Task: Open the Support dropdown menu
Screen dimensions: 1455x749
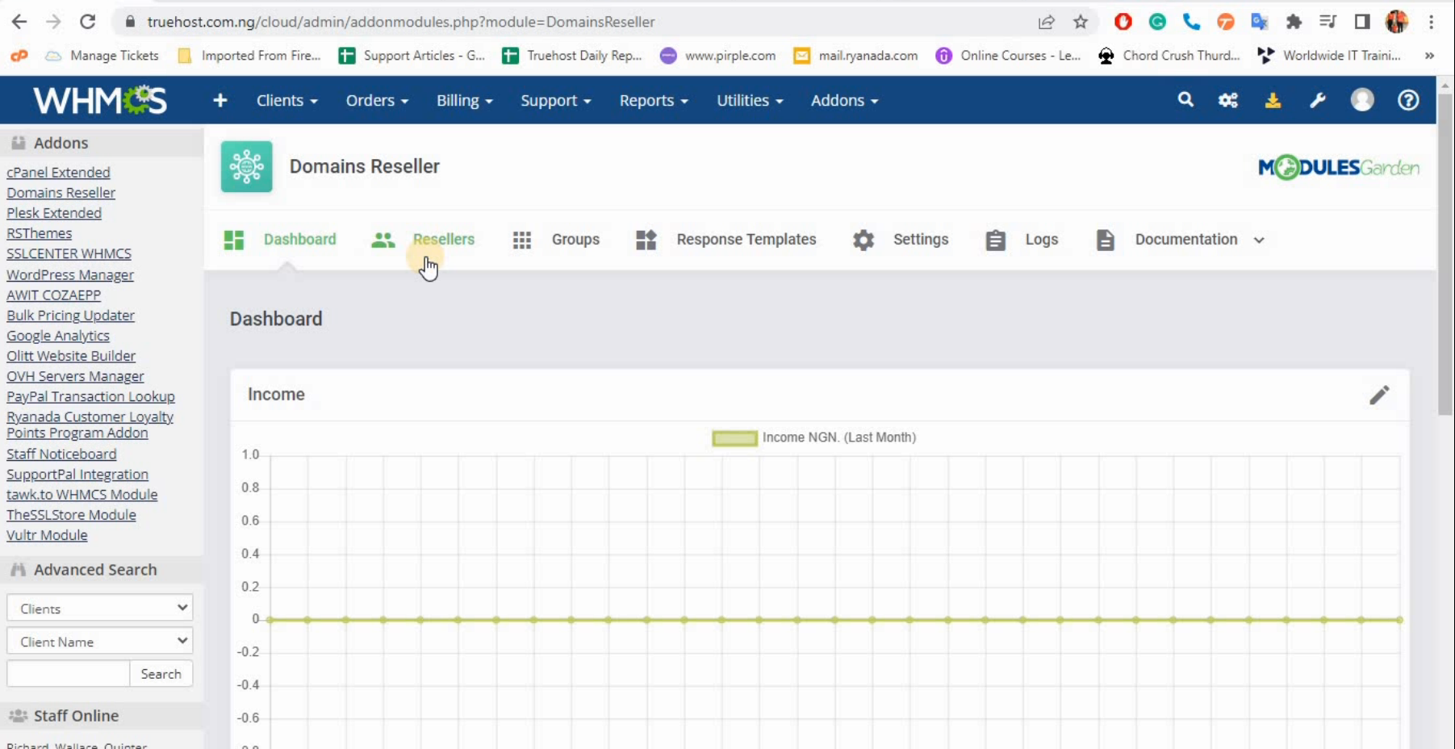Action: pyautogui.click(x=555, y=100)
